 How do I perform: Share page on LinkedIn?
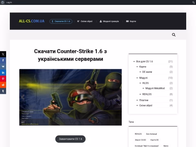[x=3, y=73]
